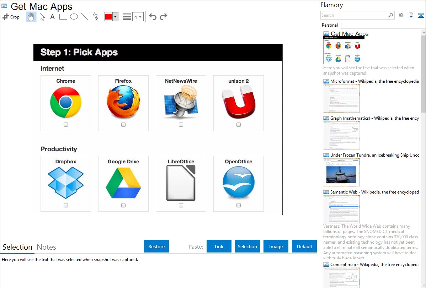Click the scroll down arrow in snapshot list
The image size is (426, 288).
coord(423,285)
